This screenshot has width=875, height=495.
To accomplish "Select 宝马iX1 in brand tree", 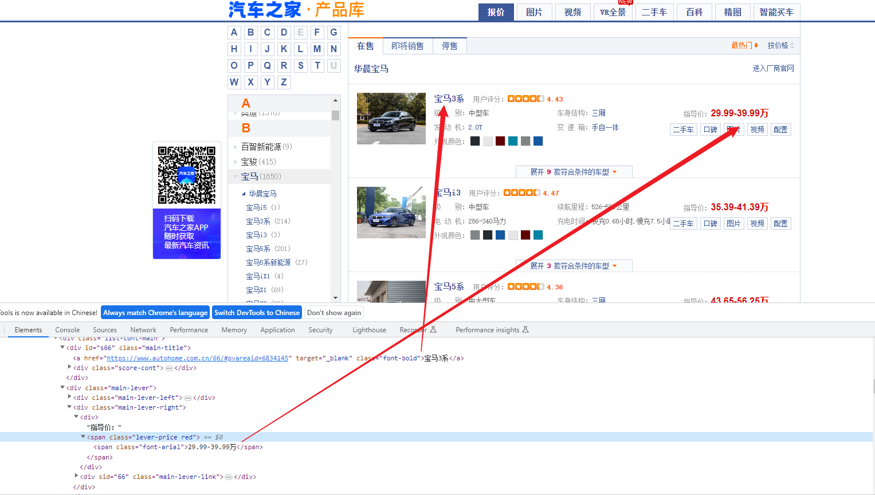I will point(264,276).
